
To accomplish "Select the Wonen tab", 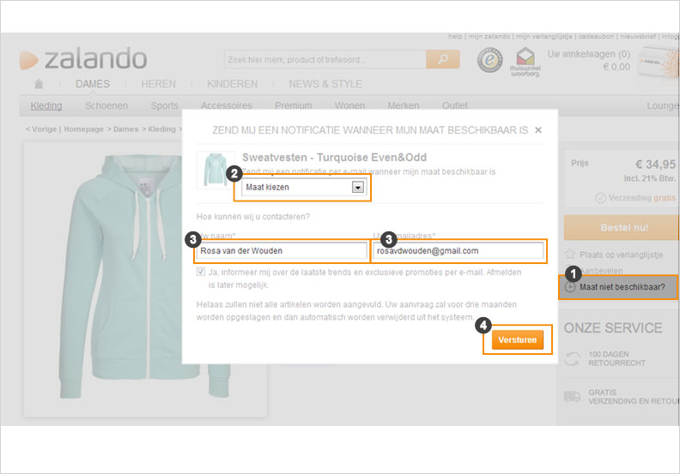I will pos(349,105).
